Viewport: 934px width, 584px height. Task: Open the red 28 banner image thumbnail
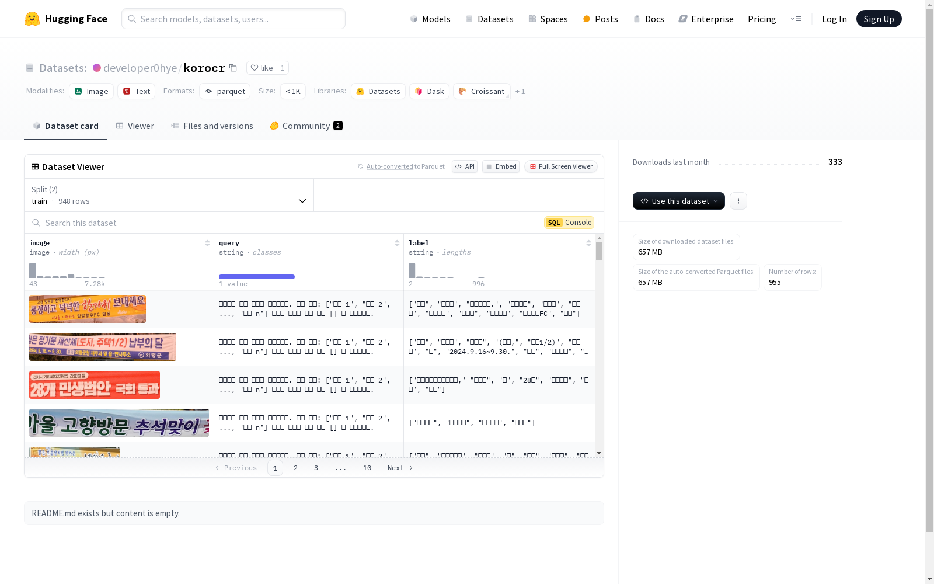[x=95, y=385]
